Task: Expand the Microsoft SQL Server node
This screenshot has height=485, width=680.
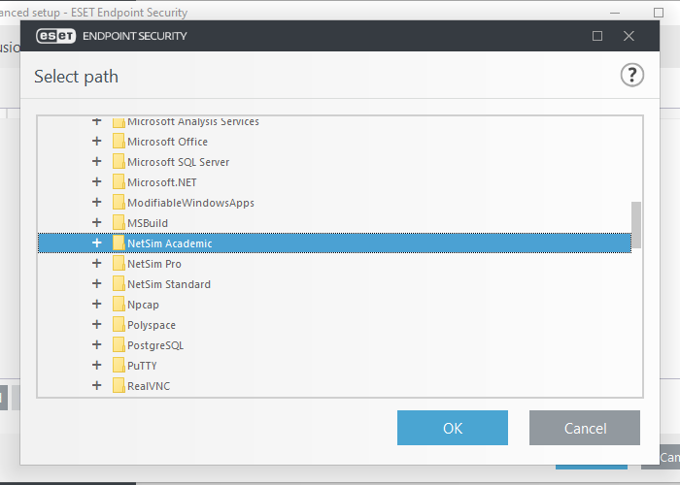Action: tap(97, 162)
